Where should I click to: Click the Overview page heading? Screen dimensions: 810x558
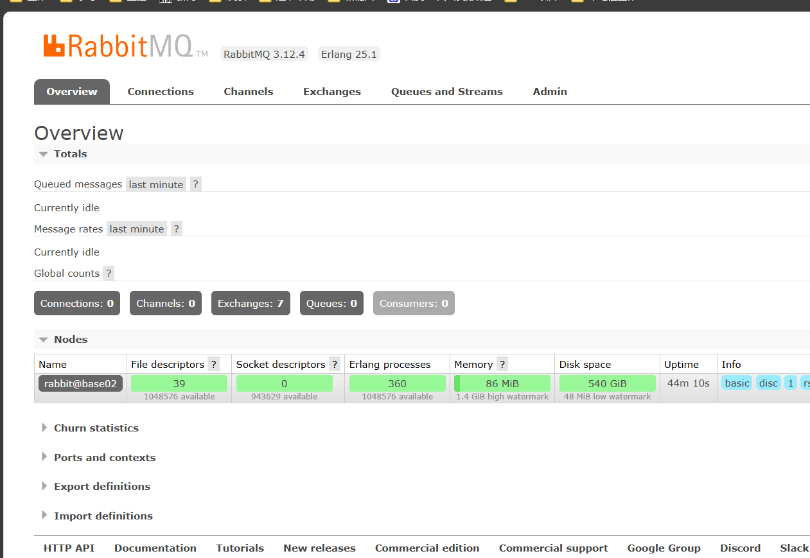point(79,133)
